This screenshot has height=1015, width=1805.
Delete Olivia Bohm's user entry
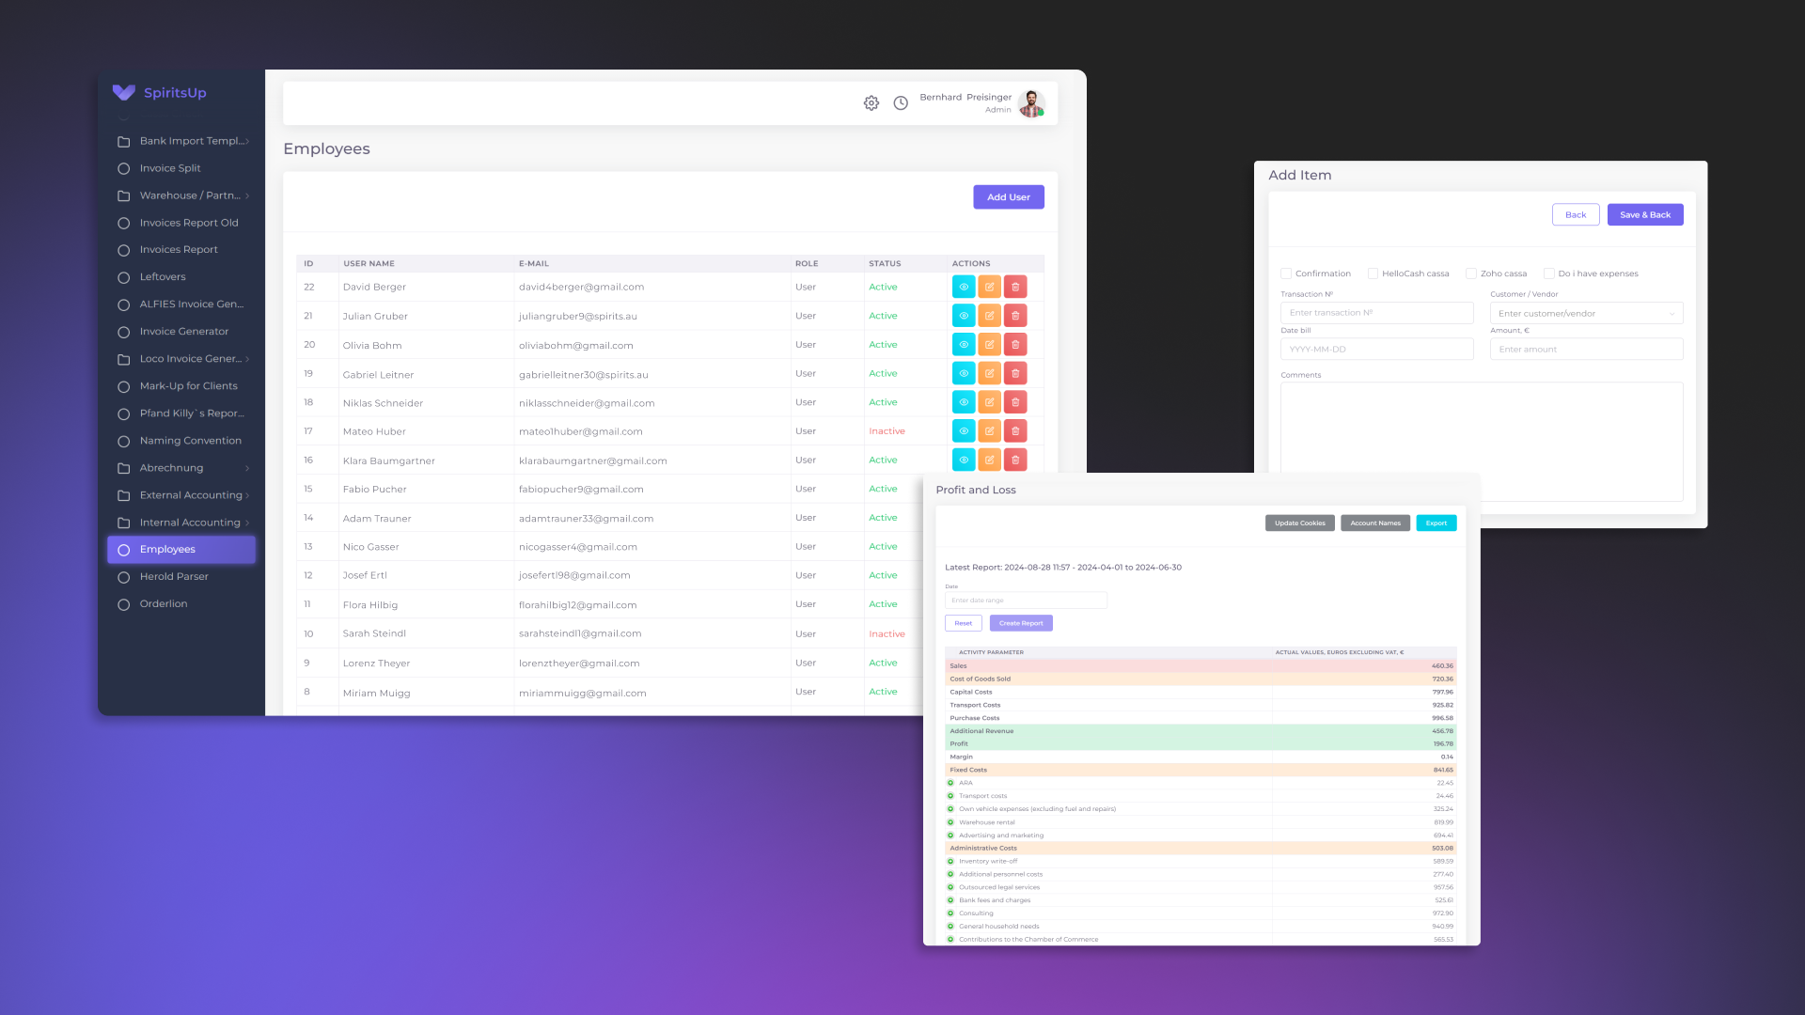[1015, 345]
